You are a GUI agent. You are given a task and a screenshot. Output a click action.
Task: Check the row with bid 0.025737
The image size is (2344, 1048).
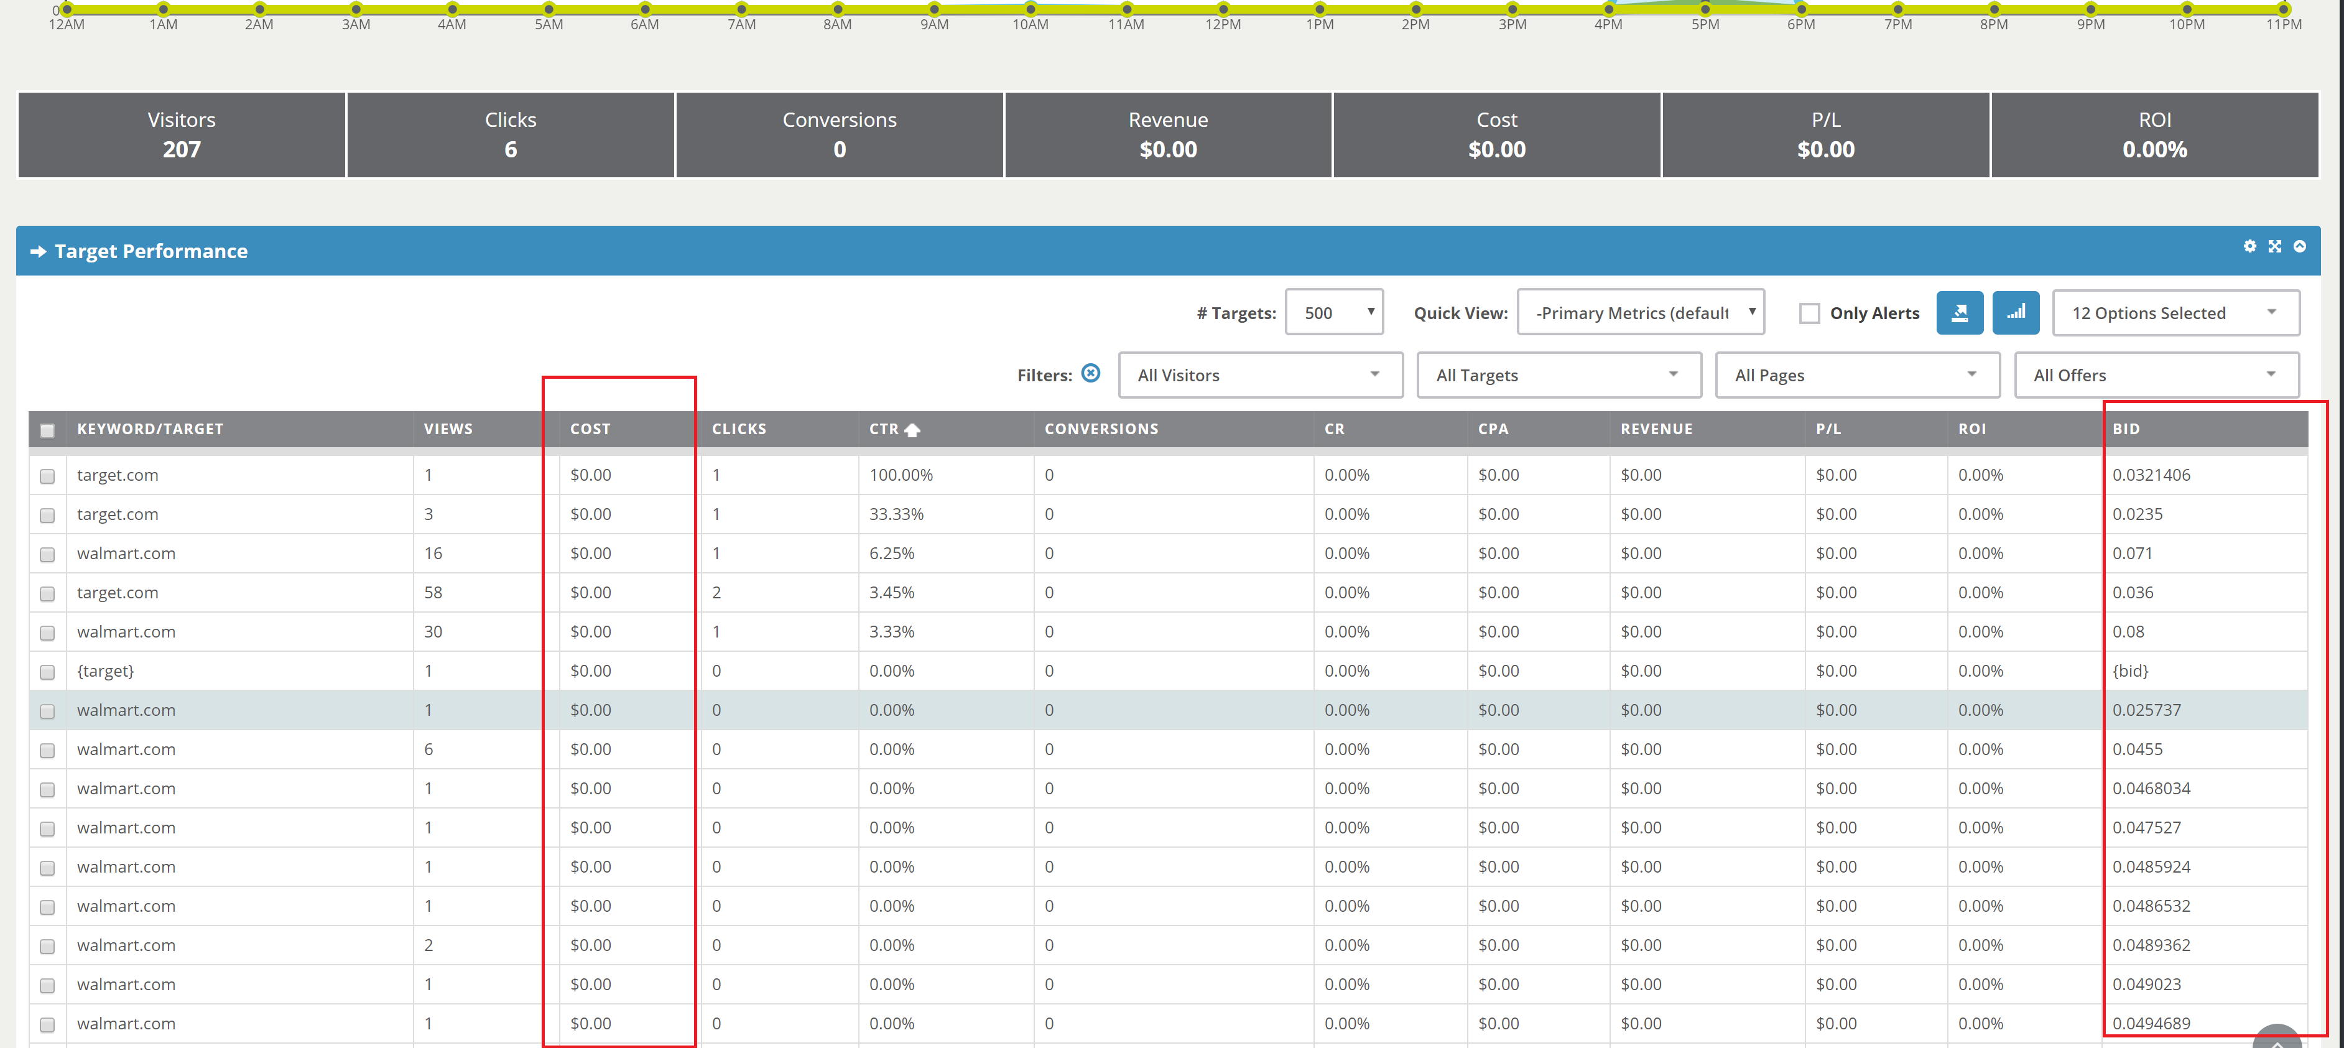(47, 710)
